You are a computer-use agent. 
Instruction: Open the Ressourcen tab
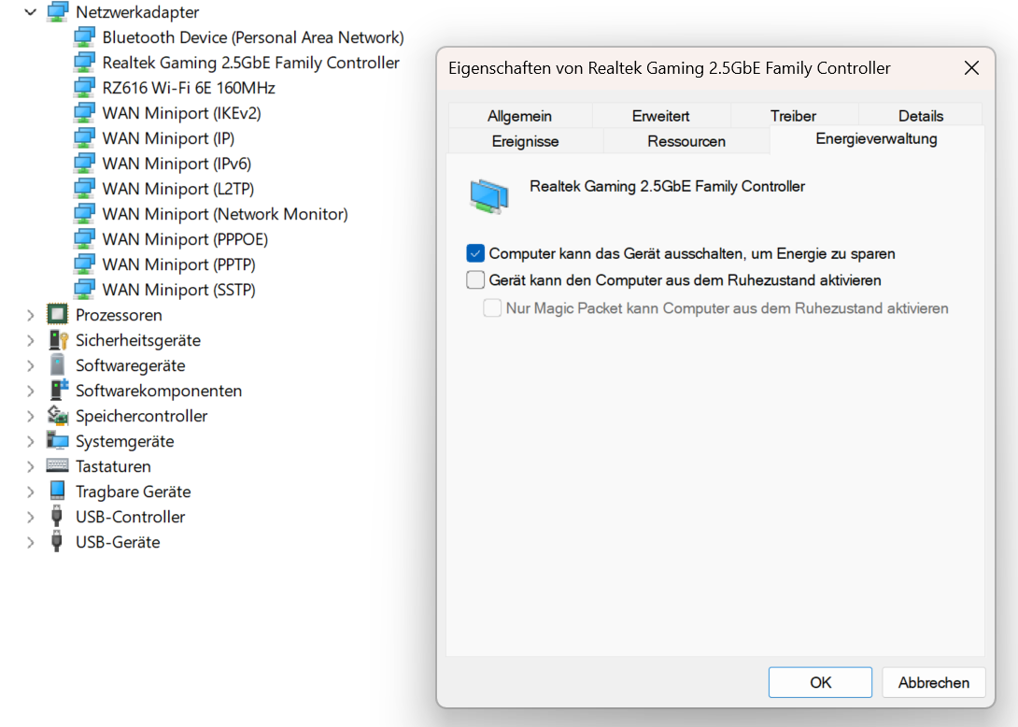tap(686, 141)
